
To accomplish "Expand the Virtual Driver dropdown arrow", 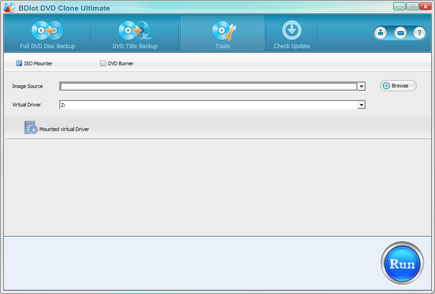I will [361, 105].
